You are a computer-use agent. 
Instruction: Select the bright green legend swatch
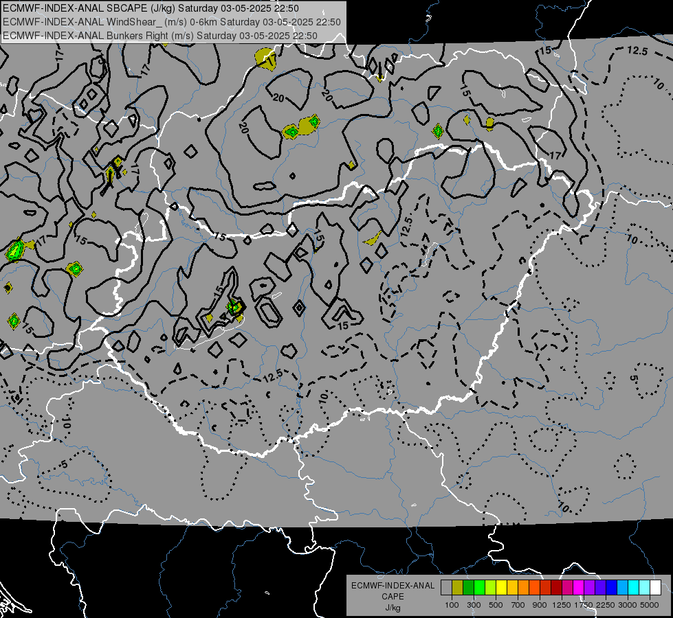tap(479, 587)
